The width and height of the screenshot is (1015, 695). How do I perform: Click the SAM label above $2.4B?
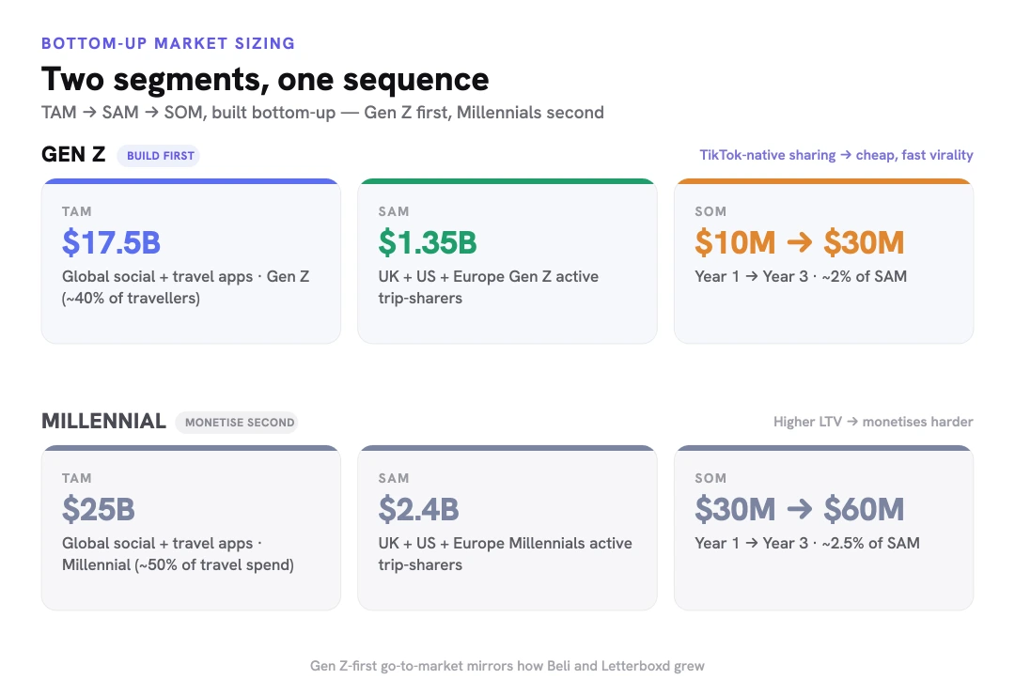[x=394, y=478]
